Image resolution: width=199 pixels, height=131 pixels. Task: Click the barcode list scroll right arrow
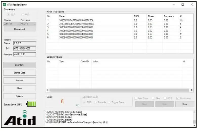(x=192, y=90)
